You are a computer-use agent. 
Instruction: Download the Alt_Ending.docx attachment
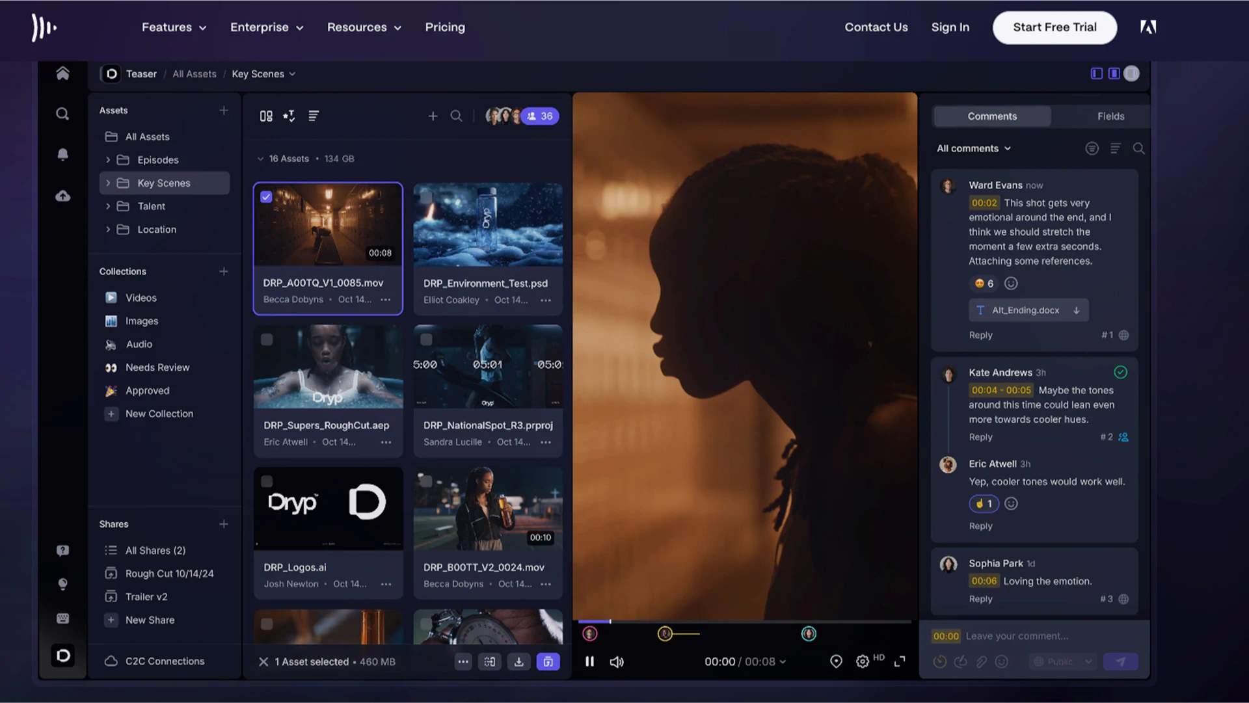click(1076, 310)
